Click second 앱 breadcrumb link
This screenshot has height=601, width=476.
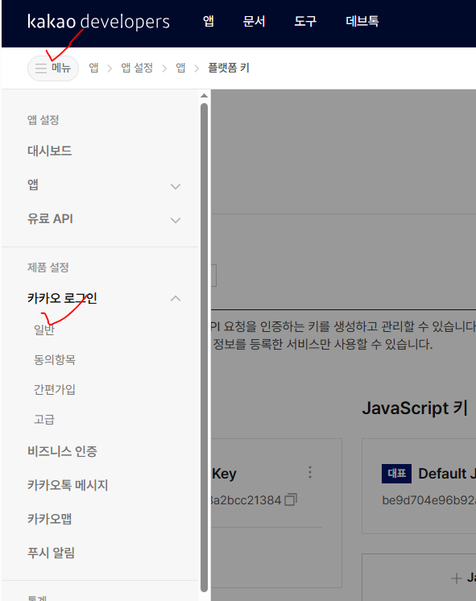pyautogui.click(x=180, y=68)
